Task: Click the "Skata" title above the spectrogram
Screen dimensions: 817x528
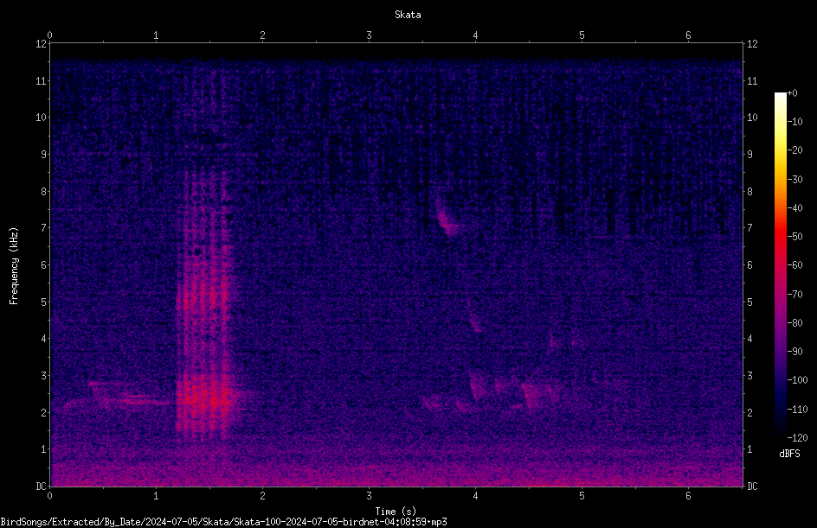Action: 408,15
